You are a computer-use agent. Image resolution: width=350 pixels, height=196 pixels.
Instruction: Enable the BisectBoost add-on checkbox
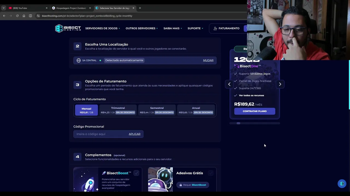point(136,173)
